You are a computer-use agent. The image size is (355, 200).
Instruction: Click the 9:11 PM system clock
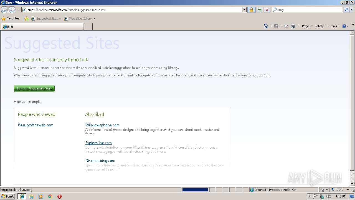341,196
